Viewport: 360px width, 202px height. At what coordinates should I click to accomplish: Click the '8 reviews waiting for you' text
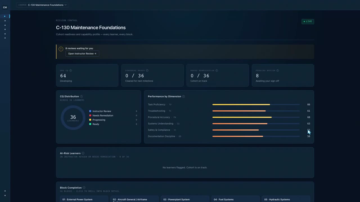79,48
